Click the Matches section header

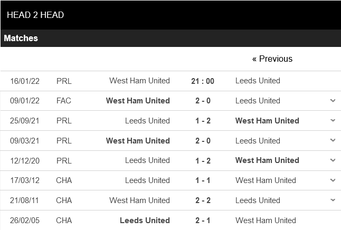click(x=21, y=38)
